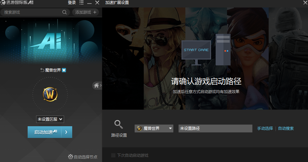
Task: Click the 手动选择 link
Action: pyautogui.click(x=265, y=128)
